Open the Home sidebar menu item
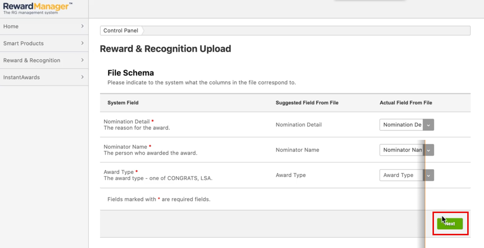484x248 pixels. pos(11,26)
